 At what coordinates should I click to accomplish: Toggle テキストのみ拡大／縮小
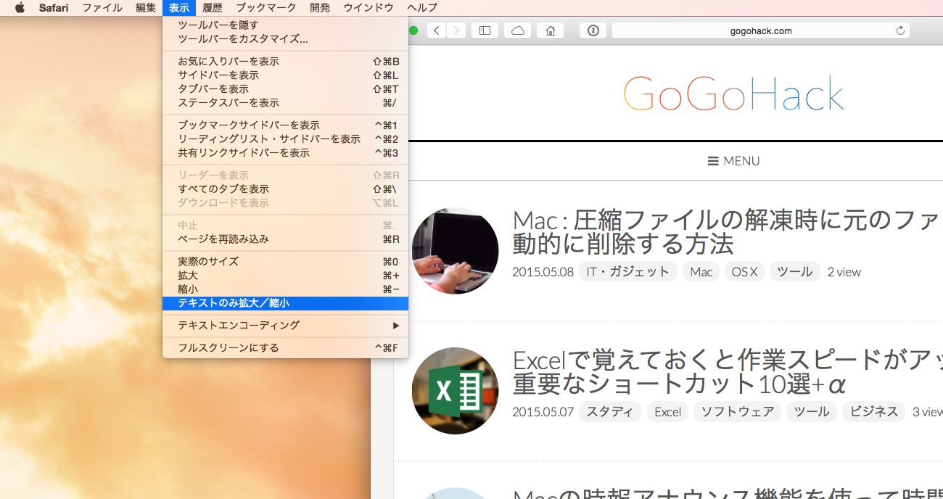click(x=286, y=303)
